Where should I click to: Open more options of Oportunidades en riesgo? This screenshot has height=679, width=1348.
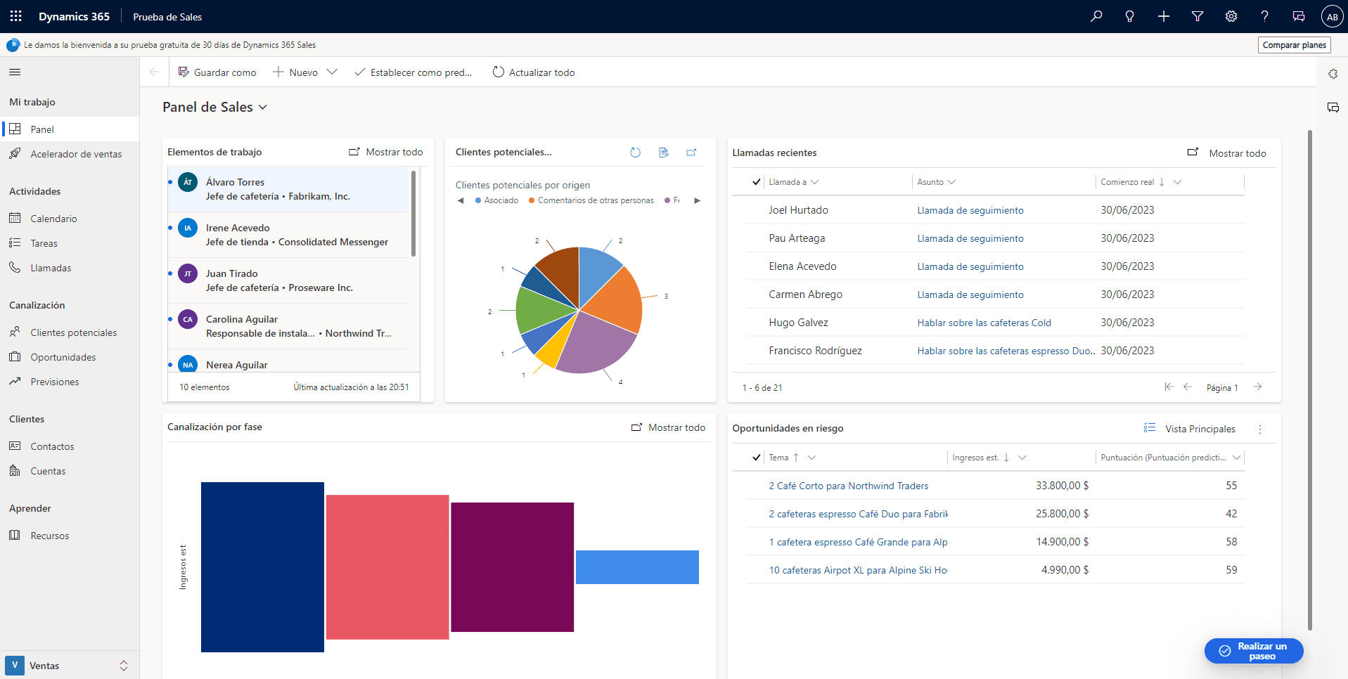(1260, 429)
